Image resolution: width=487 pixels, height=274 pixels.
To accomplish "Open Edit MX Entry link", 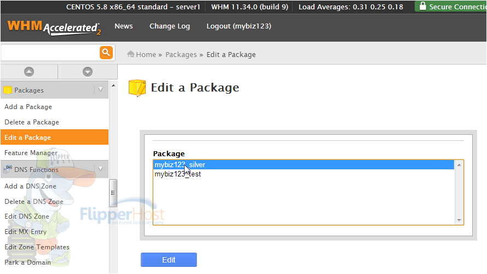I will coord(25,231).
